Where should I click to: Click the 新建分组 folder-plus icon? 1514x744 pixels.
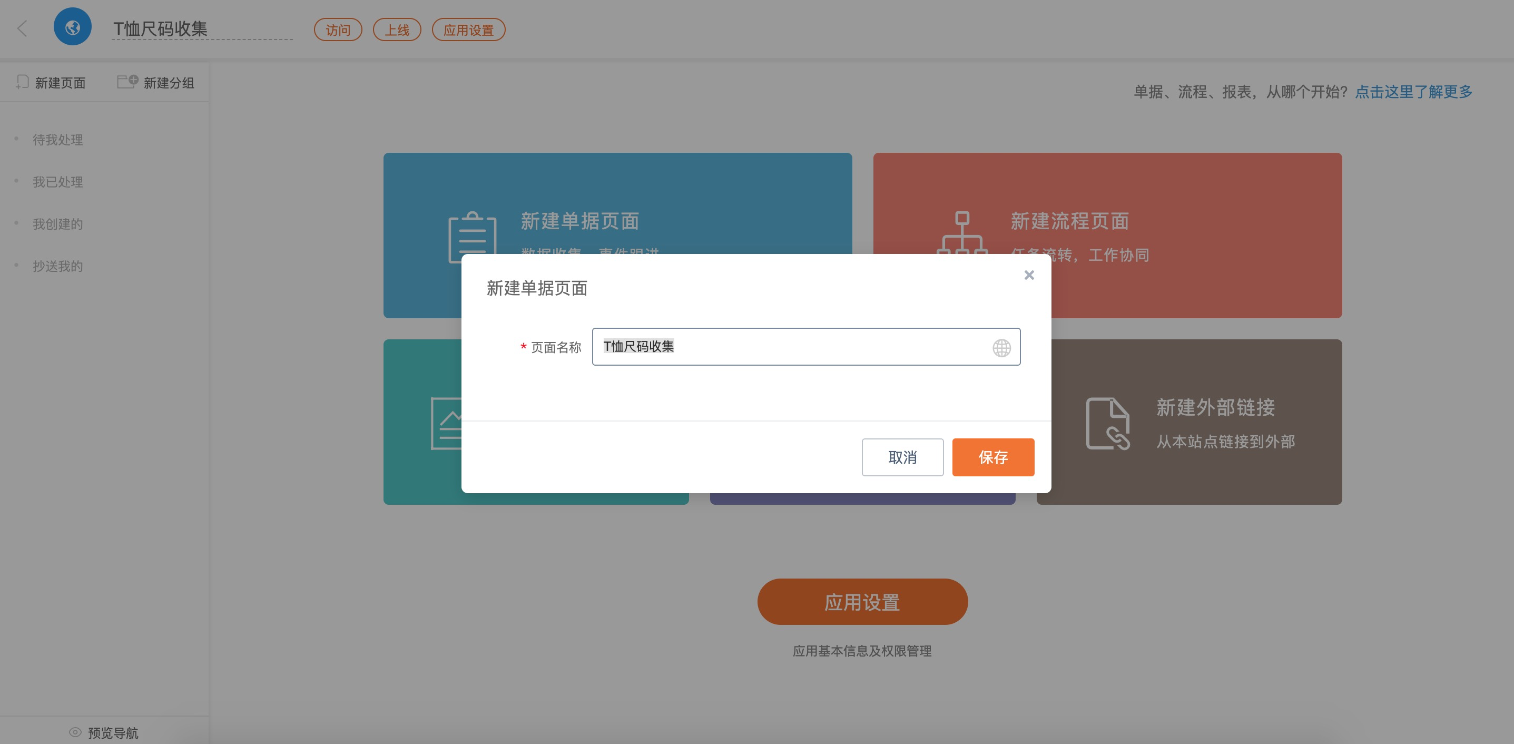coord(127,82)
